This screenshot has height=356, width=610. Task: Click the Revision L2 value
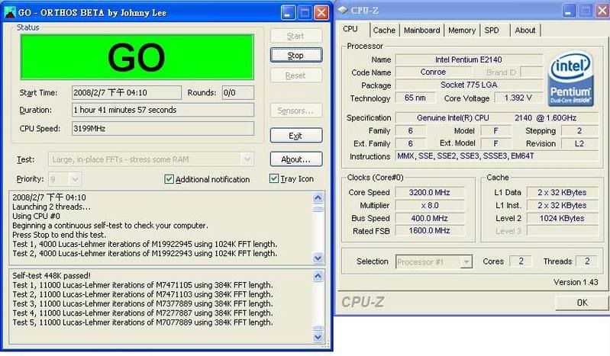579,143
